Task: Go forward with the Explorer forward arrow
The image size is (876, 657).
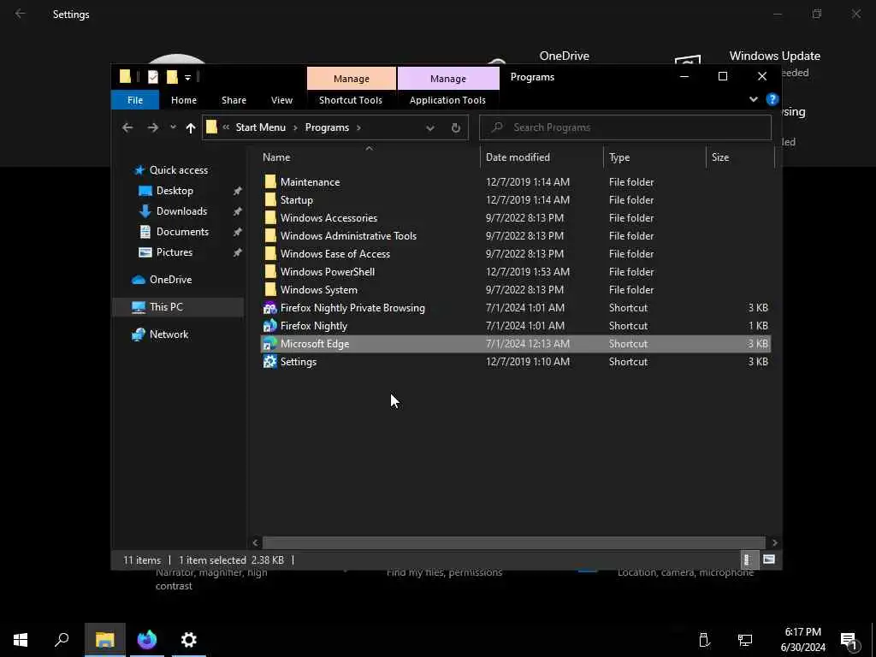Action: (x=152, y=127)
